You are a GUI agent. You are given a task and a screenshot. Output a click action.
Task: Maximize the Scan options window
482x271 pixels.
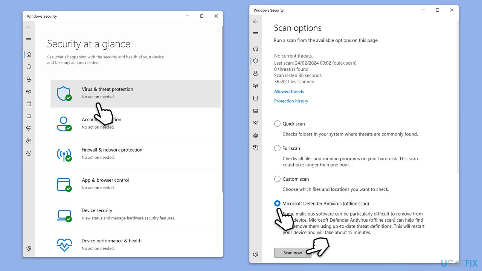437,10
